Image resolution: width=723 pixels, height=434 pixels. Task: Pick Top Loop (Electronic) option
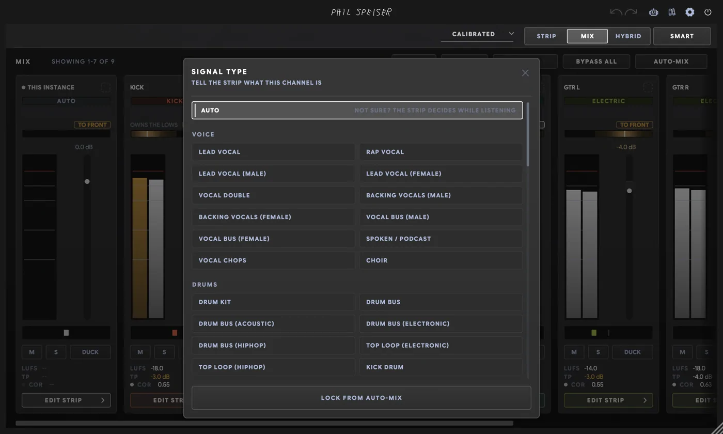(441, 345)
